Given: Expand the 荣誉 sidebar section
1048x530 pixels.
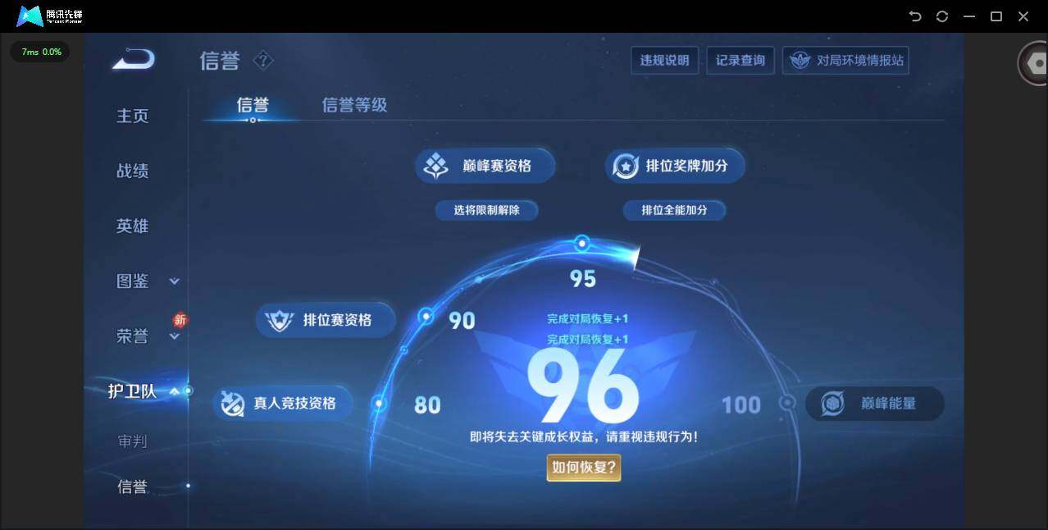Looking at the screenshot, I should pyautogui.click(x=175, y=336).
